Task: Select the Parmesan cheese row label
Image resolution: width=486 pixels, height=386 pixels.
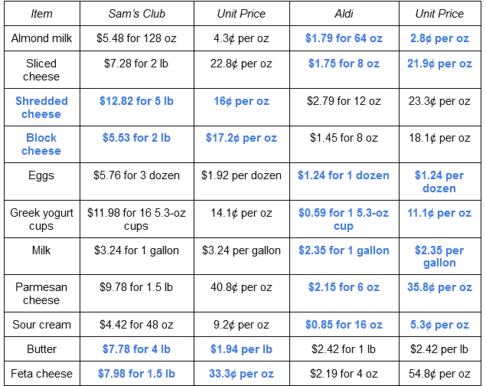Action: coord(41,293)
